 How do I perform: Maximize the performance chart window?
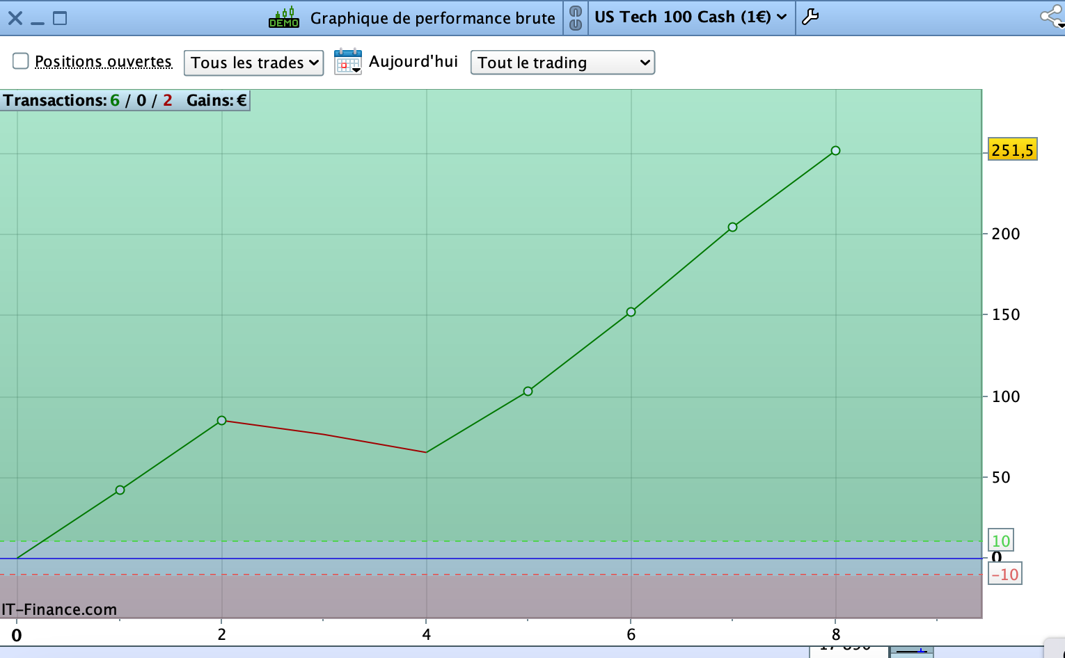pyautogui.click(x=61, y=18)
